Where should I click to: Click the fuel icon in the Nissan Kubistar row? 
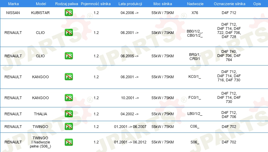(x=69, y=13)
